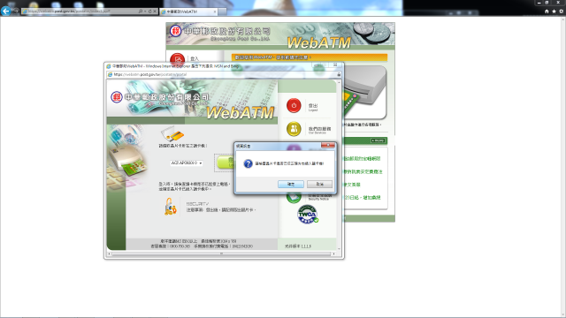Image resolution: width=566 pixels, height=318 pixels.
Task: Click the popup vertical scrollbar down arrow
Action: (x=339, y=248)
